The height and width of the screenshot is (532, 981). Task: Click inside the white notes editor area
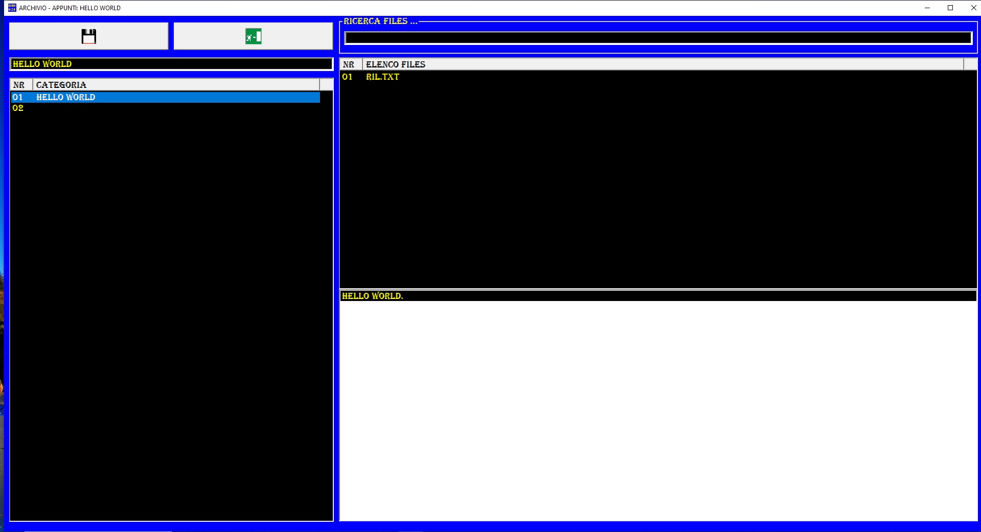click(x=658, y=410)
